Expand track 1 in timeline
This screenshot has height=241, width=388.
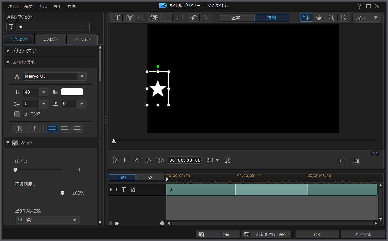[111, 190]
